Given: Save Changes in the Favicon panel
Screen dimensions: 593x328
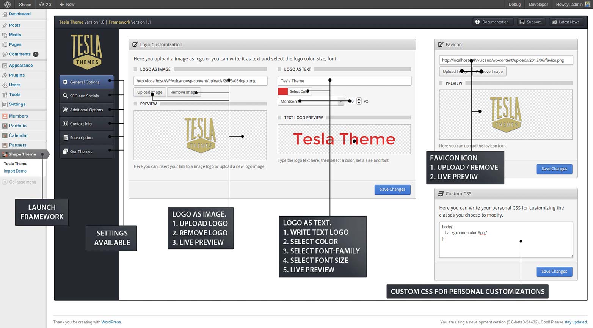Looking at the screenshot, I should coord(554,169).
